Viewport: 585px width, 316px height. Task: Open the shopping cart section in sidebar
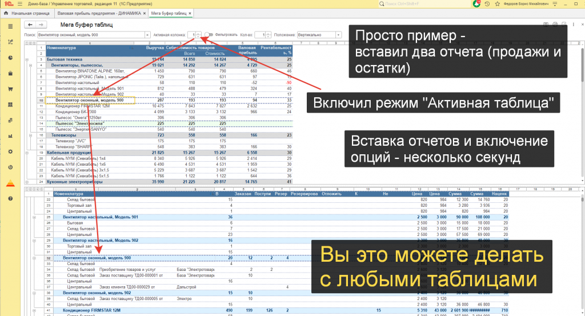point(10,89)
